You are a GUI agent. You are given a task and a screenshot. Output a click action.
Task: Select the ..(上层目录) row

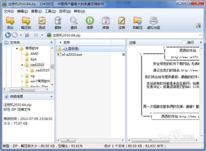pyautogui.click(x=91, y=49)
